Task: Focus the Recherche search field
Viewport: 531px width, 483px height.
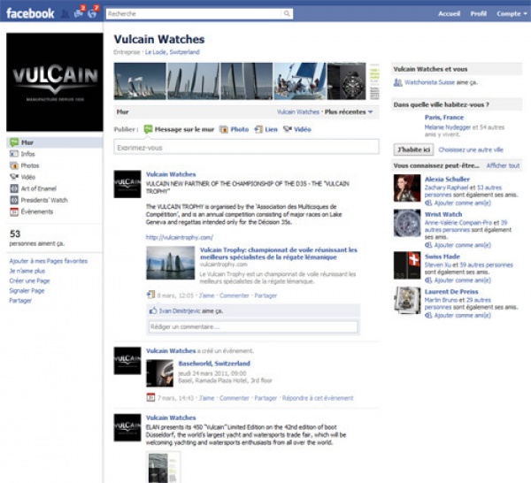Action: [193, 13]
